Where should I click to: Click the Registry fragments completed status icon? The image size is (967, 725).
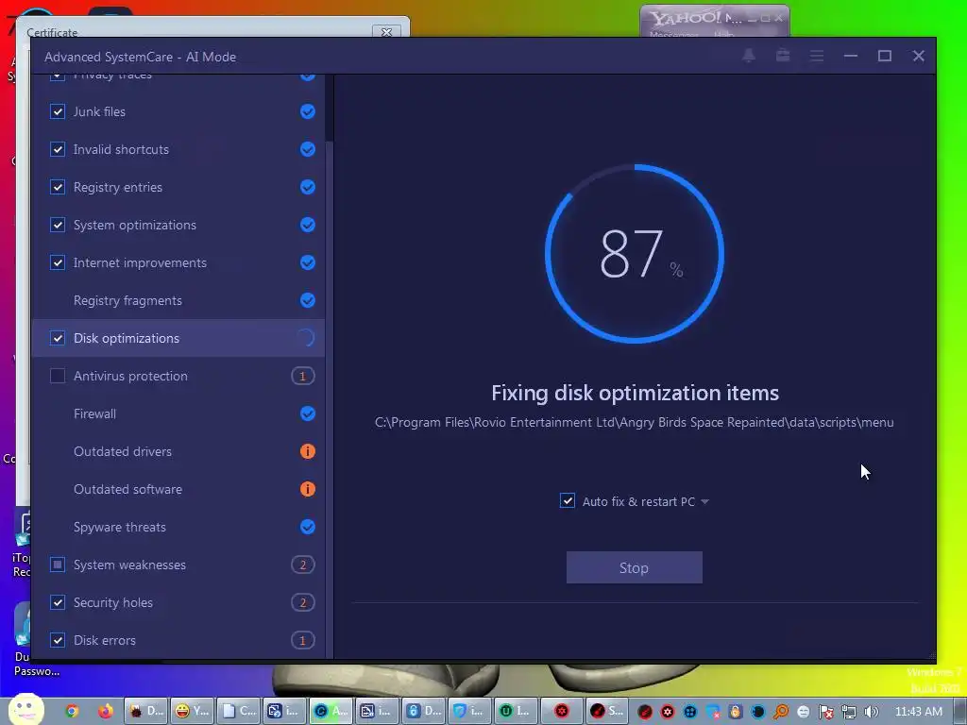coord(307,300)
